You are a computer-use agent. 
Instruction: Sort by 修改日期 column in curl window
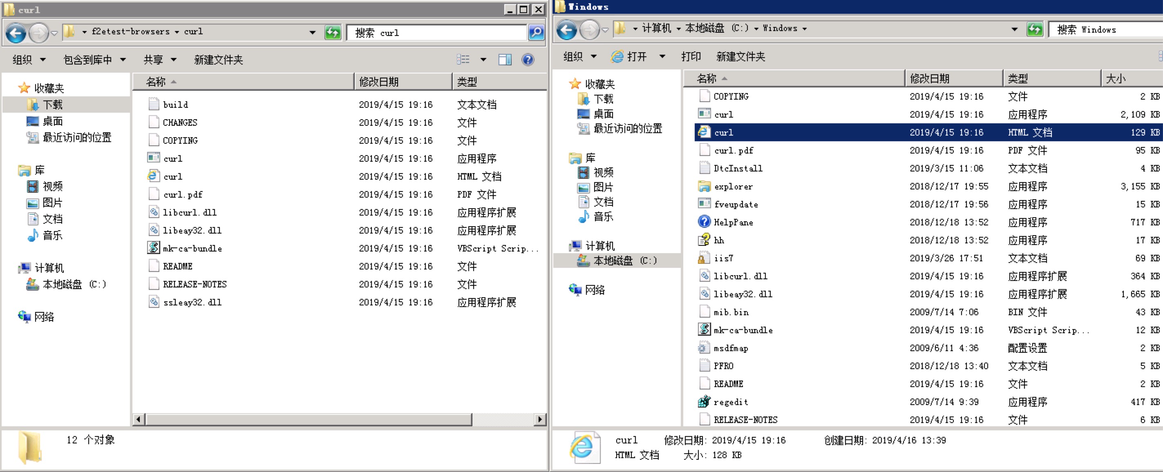click(403, 82)
